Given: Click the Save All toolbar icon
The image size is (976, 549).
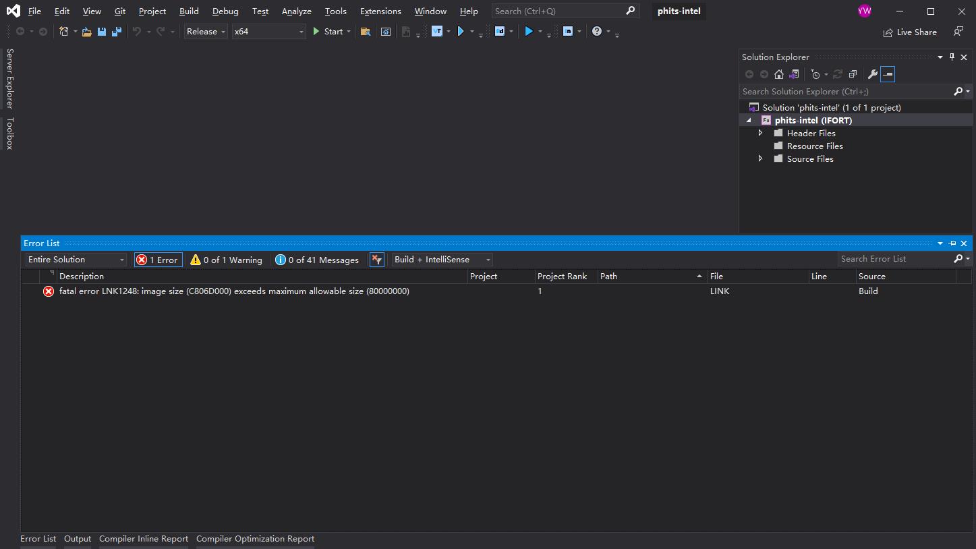Looking at the screenshot, I should 117,32.
